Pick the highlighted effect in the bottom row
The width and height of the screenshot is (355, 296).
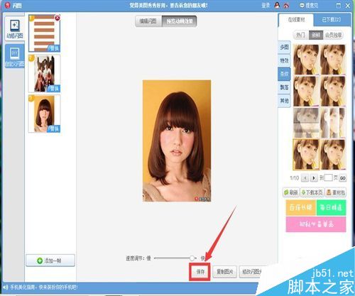point(306,155)
